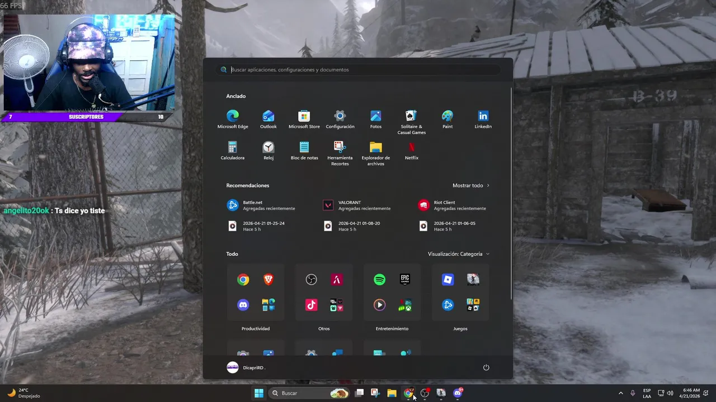Open Snipping Tool on the taskbar

[375, 393]
